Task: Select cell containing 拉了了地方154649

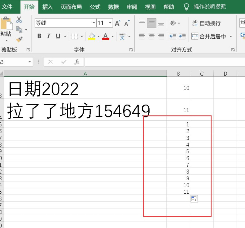Action: [85, 110]
